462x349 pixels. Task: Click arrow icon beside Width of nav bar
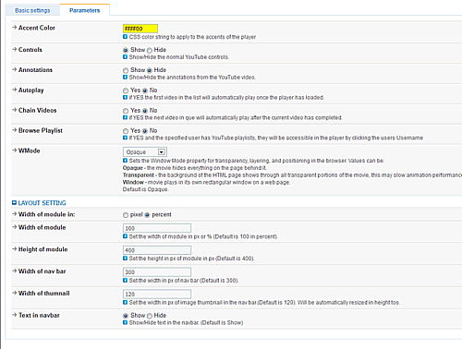click(x=15, y=271)
